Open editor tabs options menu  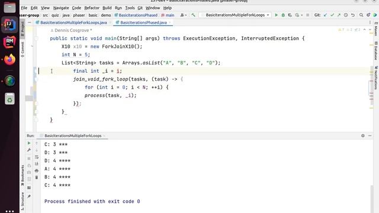370,22
